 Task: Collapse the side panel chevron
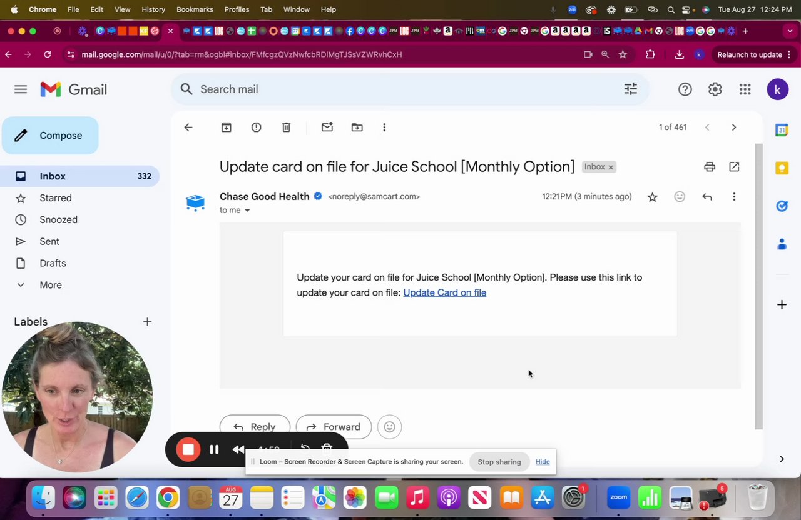coord(782,459)
